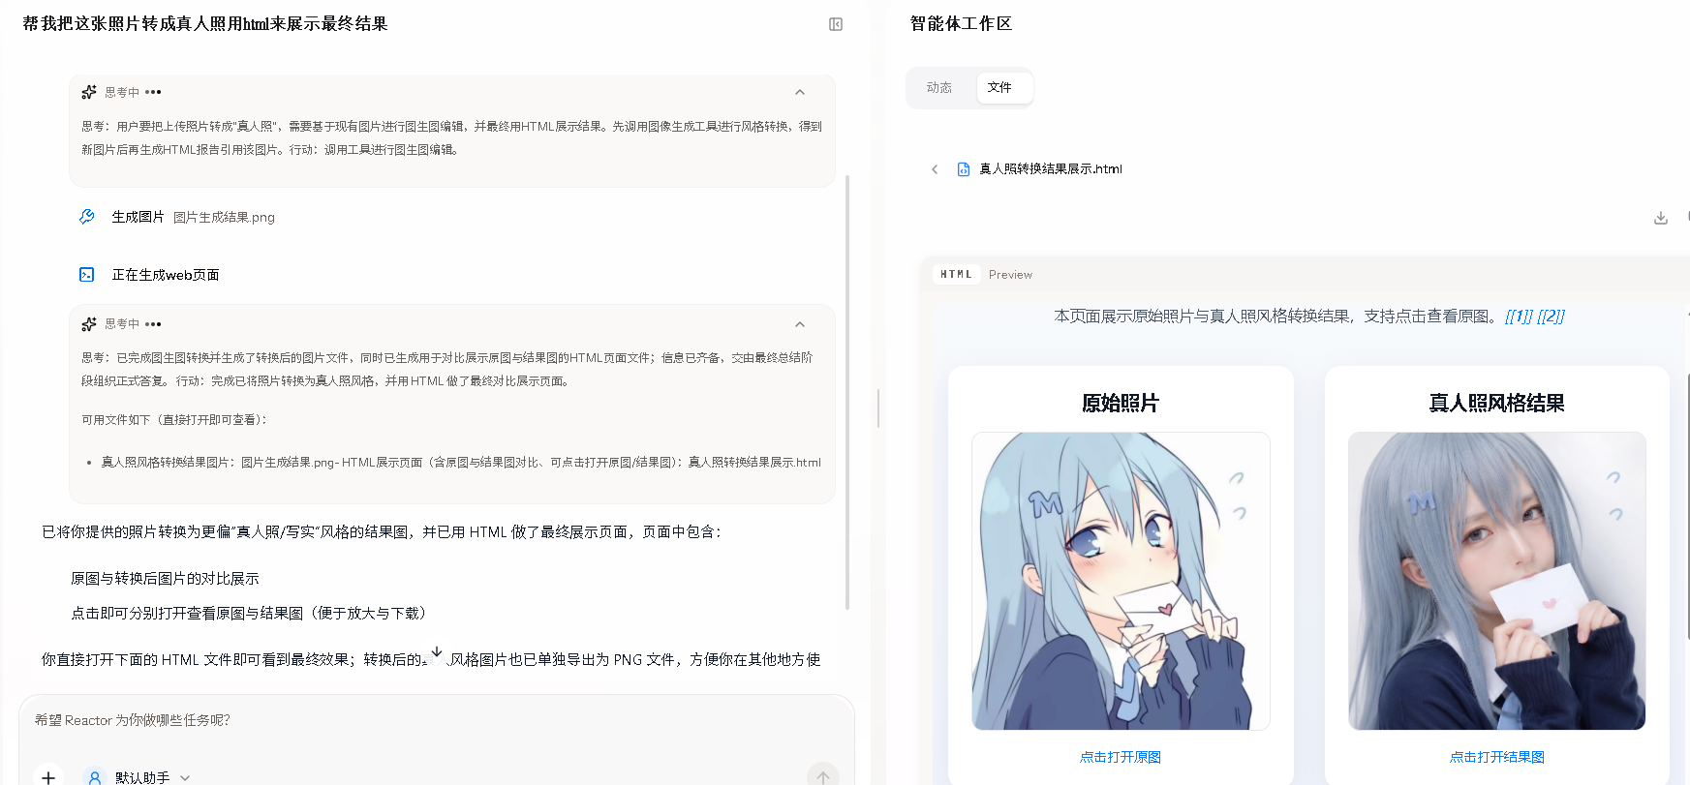
Task: Click the sparkle icon of first thinking block
Action: click(89, 92)
